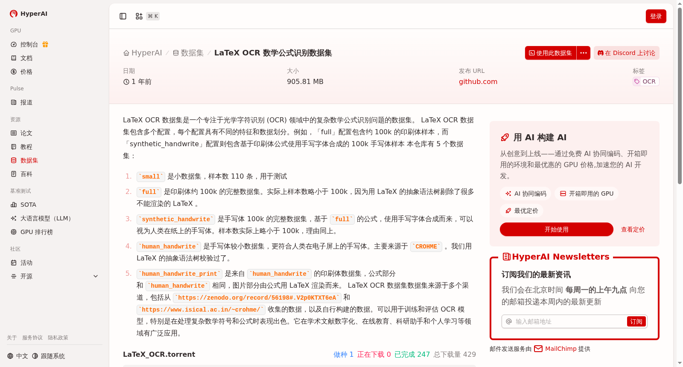The image size is (683, 367).
Task: Click 使用此数据集 button
Action: pyautogui.click(x=551, y=53)
